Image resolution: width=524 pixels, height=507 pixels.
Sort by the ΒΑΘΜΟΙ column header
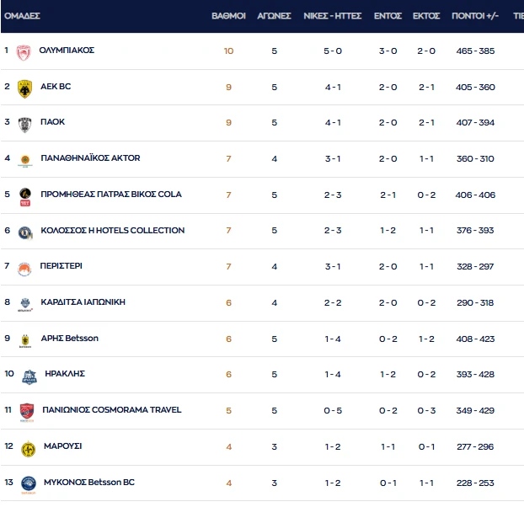point(227,16)
